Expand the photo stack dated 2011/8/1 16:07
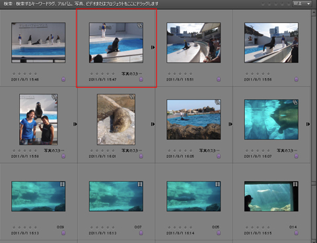Screen dimensions: 317x243 (x=308, y=124)
